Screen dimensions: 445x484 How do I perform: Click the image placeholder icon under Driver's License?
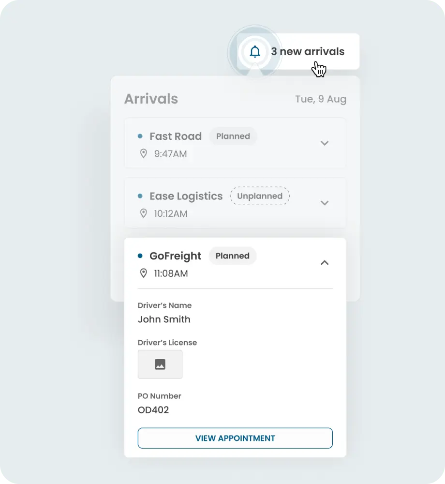(x=160, y=364)
